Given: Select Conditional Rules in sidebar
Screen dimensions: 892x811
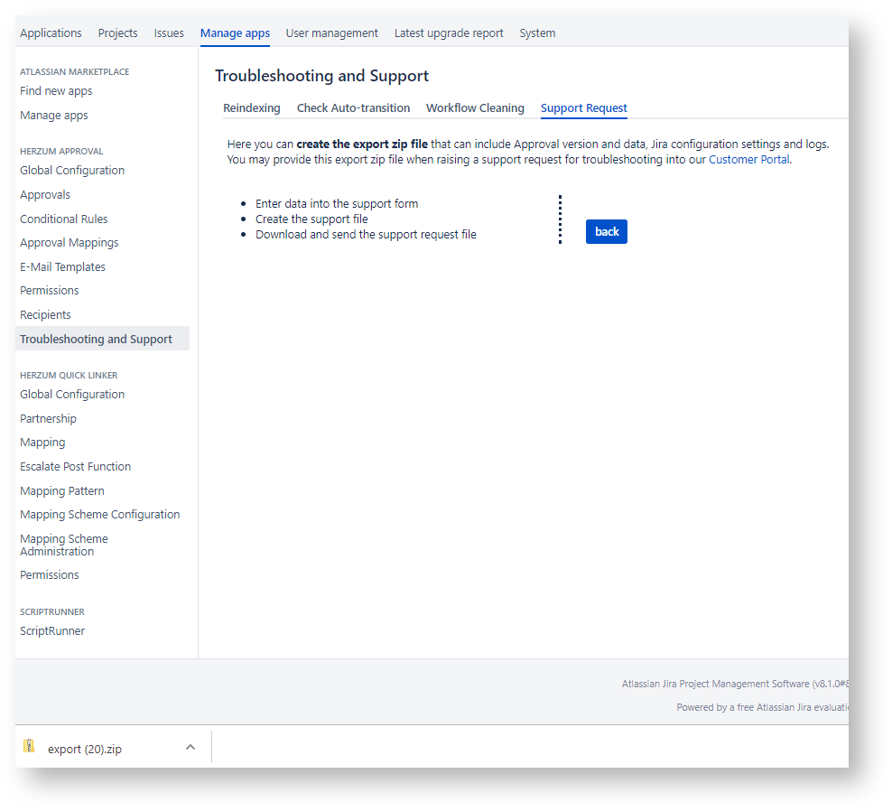Looking at the screenshot, I should 63,219.
